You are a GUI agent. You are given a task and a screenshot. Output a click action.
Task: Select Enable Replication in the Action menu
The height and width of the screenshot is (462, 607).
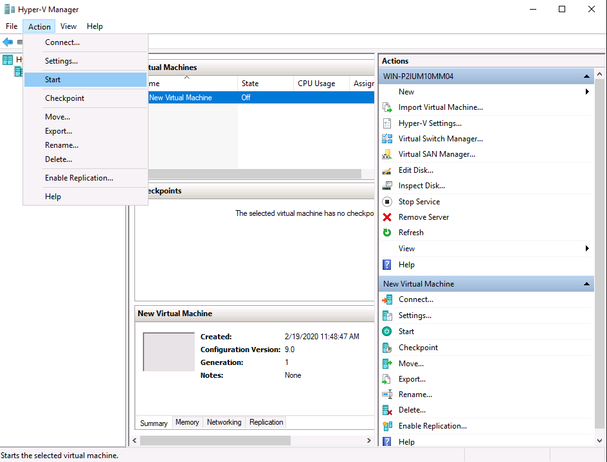(x=78, y=178)
